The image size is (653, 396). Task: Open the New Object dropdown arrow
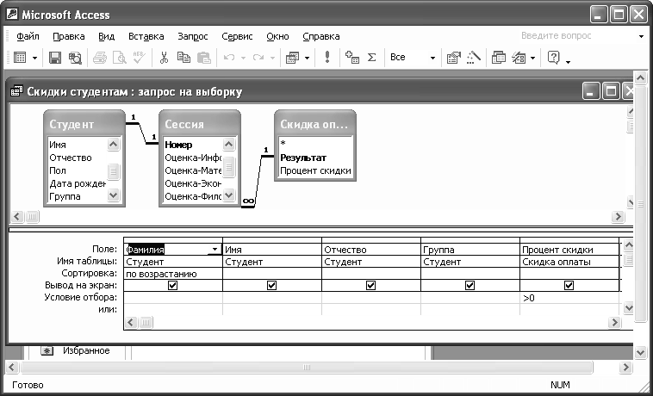(x=533, y=58)
